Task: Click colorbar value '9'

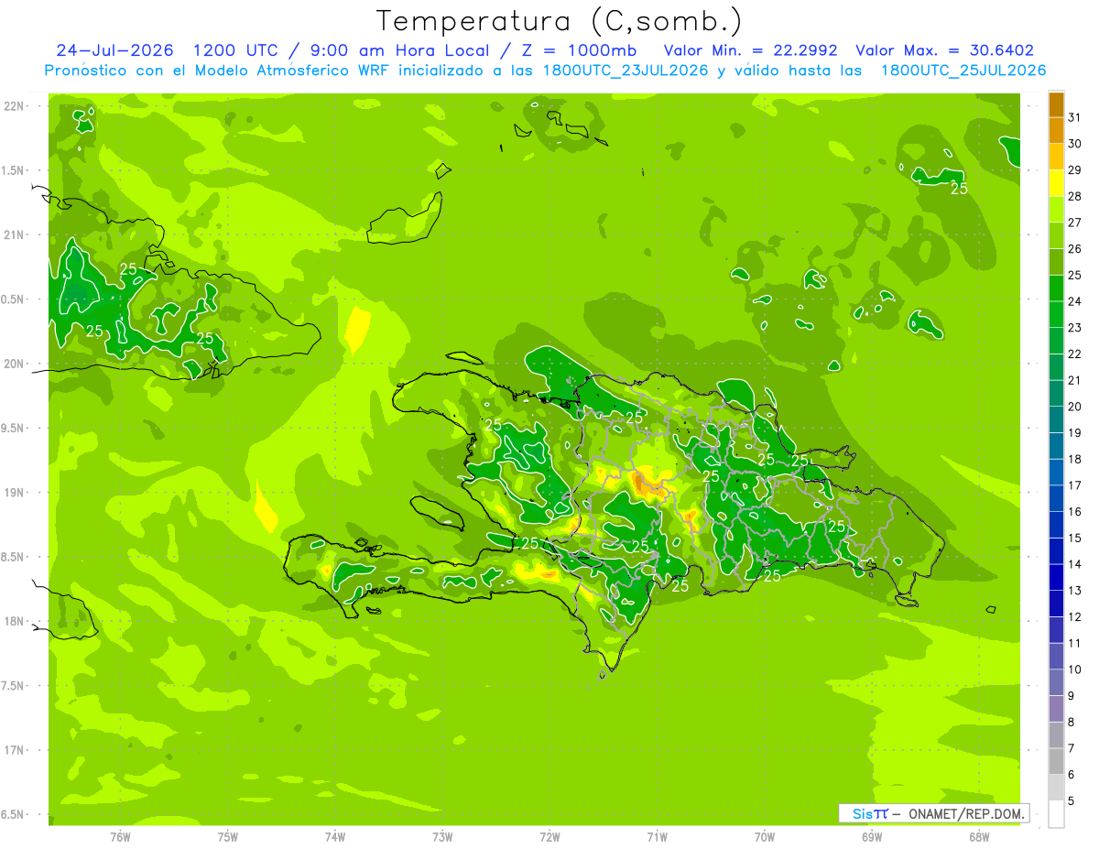Action: coord(1072,695)
